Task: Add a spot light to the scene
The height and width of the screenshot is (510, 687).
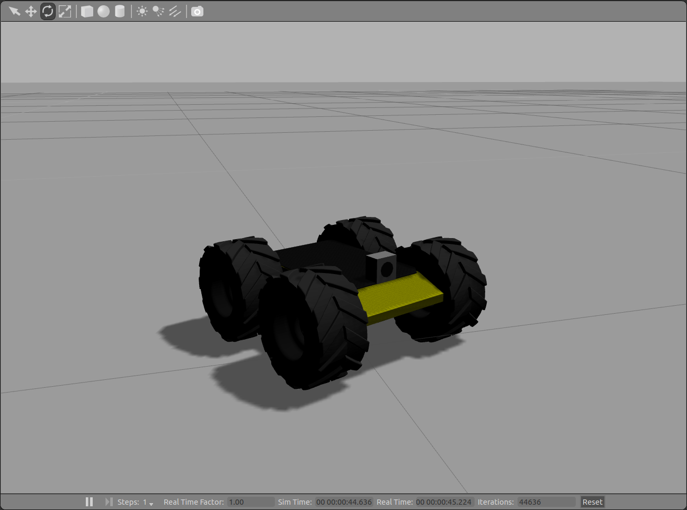Action: tap(158, 11)
